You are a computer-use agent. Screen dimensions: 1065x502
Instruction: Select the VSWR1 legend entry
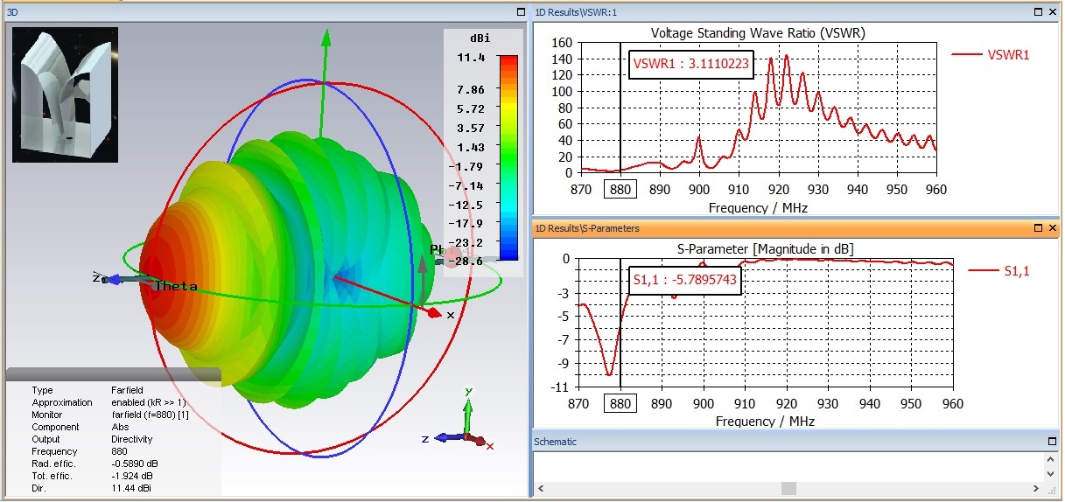point(991,54)
